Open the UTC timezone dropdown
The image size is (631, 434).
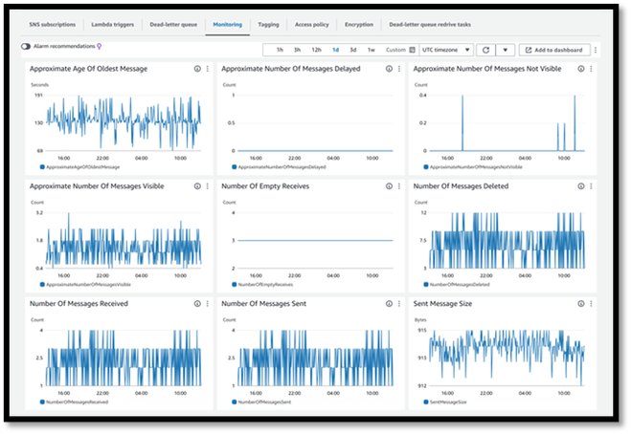point(446,50)
